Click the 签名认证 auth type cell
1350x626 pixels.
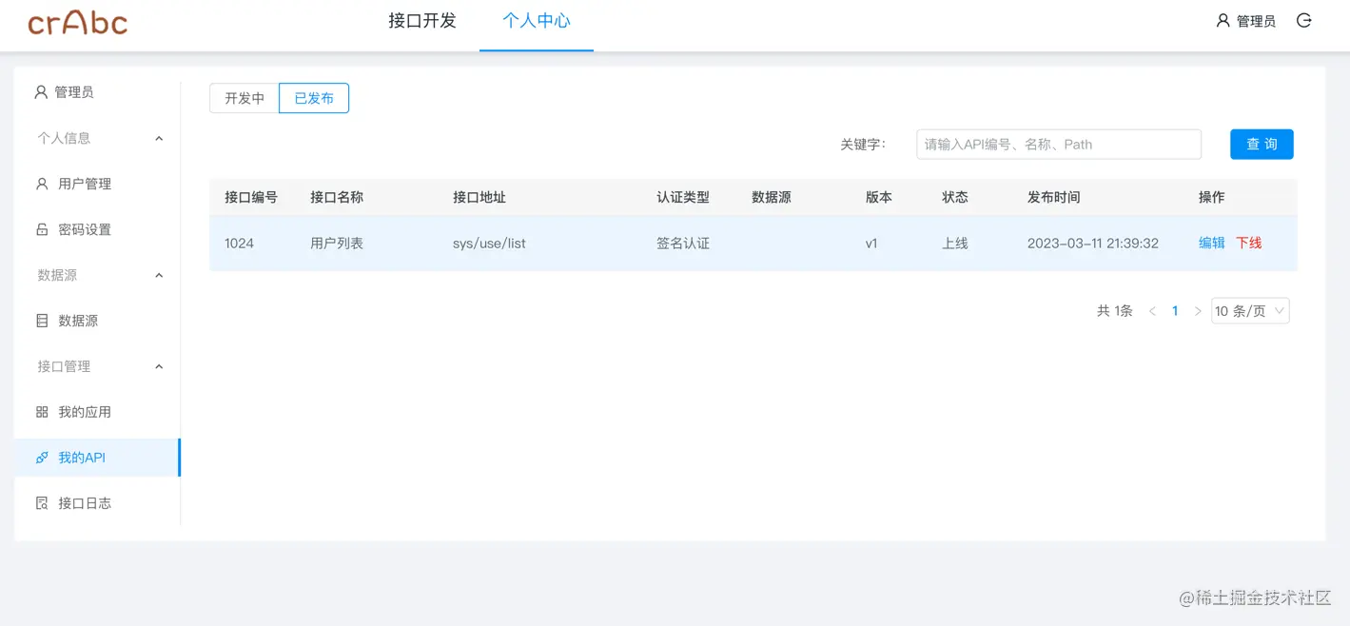coord(683,244)
